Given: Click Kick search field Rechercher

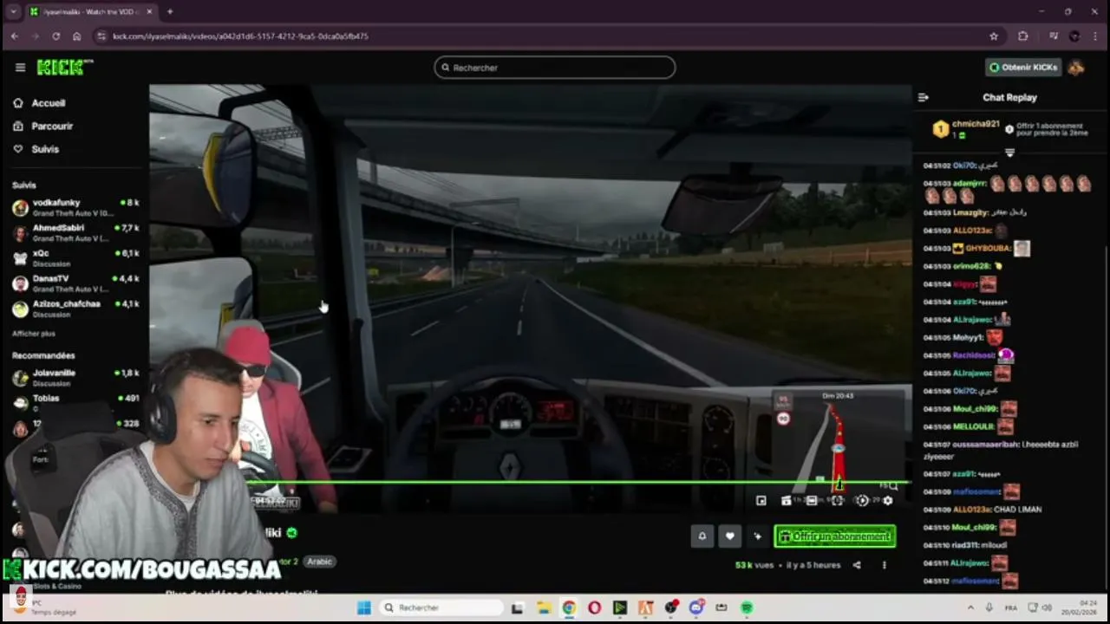Looking at the screenshot, I should (555, 68).
